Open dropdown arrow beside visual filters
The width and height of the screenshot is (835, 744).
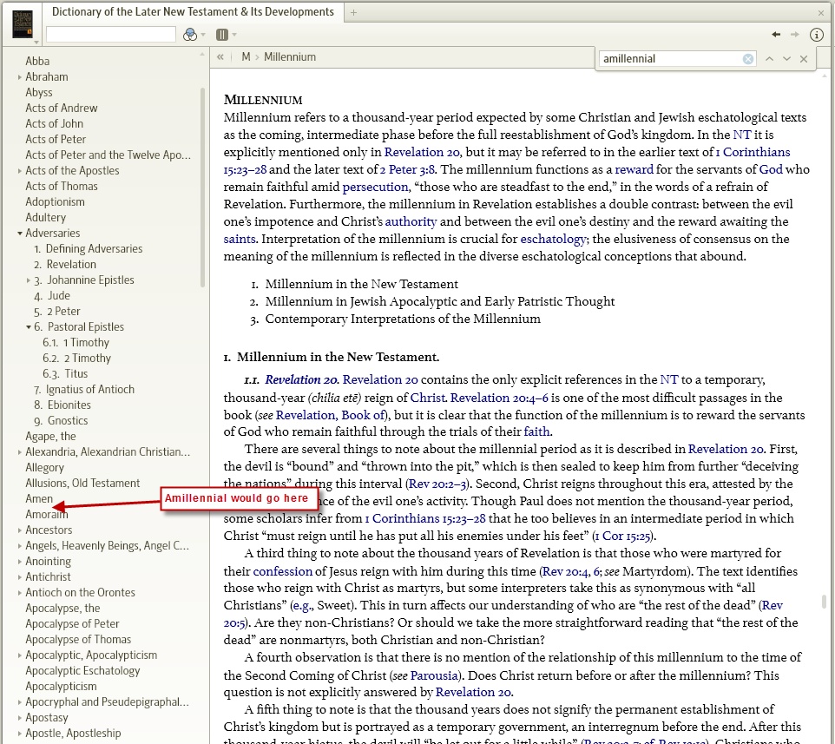point(203,35)
